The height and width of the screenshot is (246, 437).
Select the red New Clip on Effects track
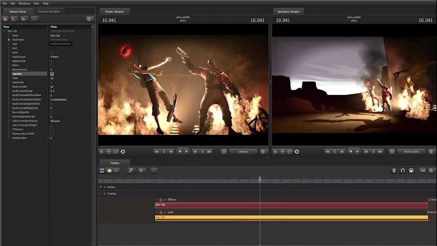coord(291,205)
